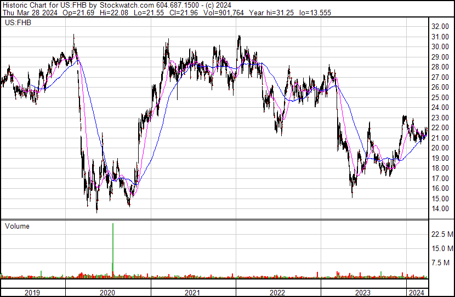The image size is (455, 297).
Task: Select the 2024 year marker
Action: (x=417, y=292)
